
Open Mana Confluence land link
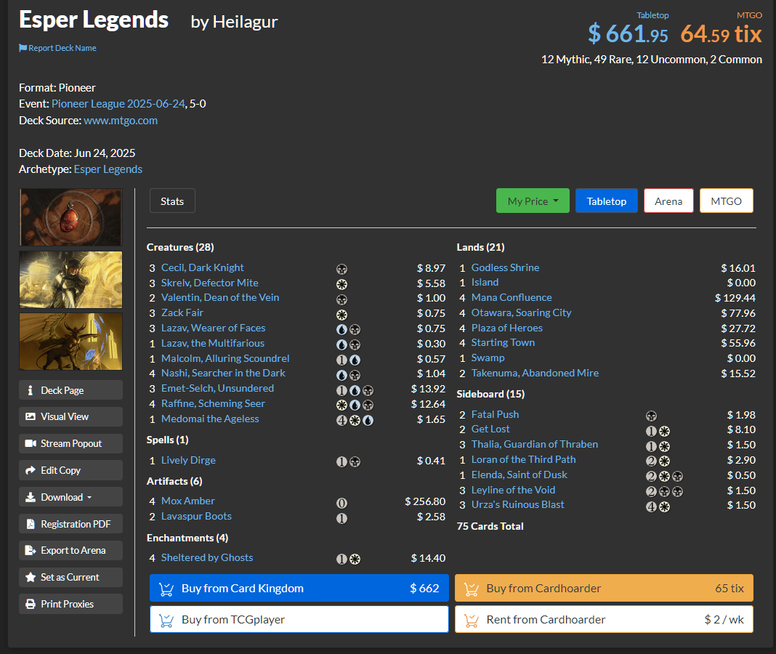[x=512, y=297]
